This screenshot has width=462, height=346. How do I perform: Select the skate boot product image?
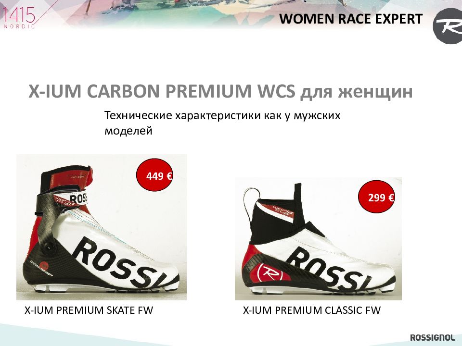[102, 227]
